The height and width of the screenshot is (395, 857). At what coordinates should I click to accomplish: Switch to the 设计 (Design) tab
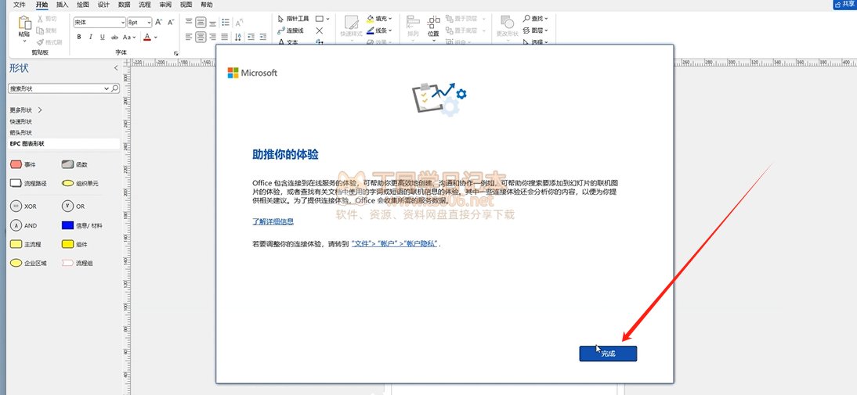coord(103,5)
